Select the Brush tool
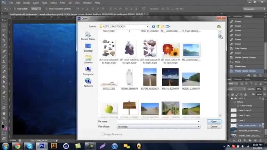 coord(4,56)
